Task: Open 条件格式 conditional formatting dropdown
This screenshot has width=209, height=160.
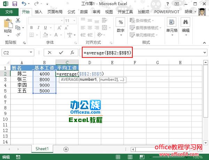Action: click(x=142, y=21)
